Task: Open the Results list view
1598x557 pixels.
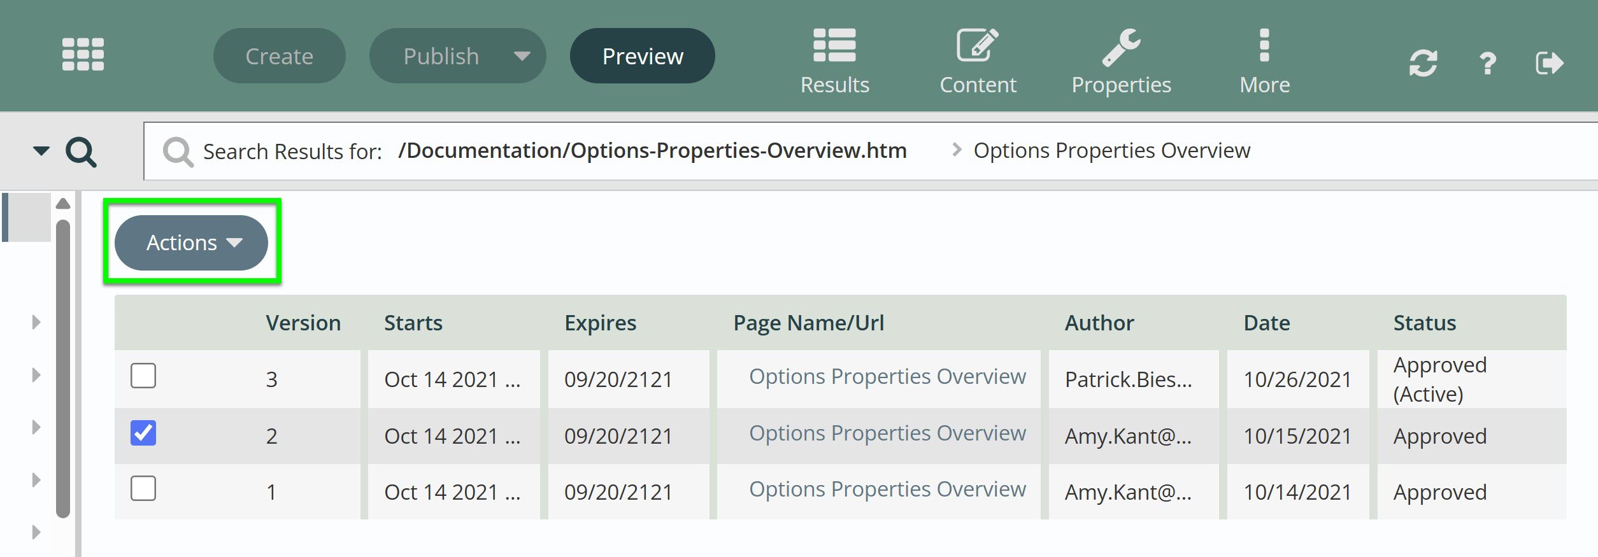Action: pos(834,61)
